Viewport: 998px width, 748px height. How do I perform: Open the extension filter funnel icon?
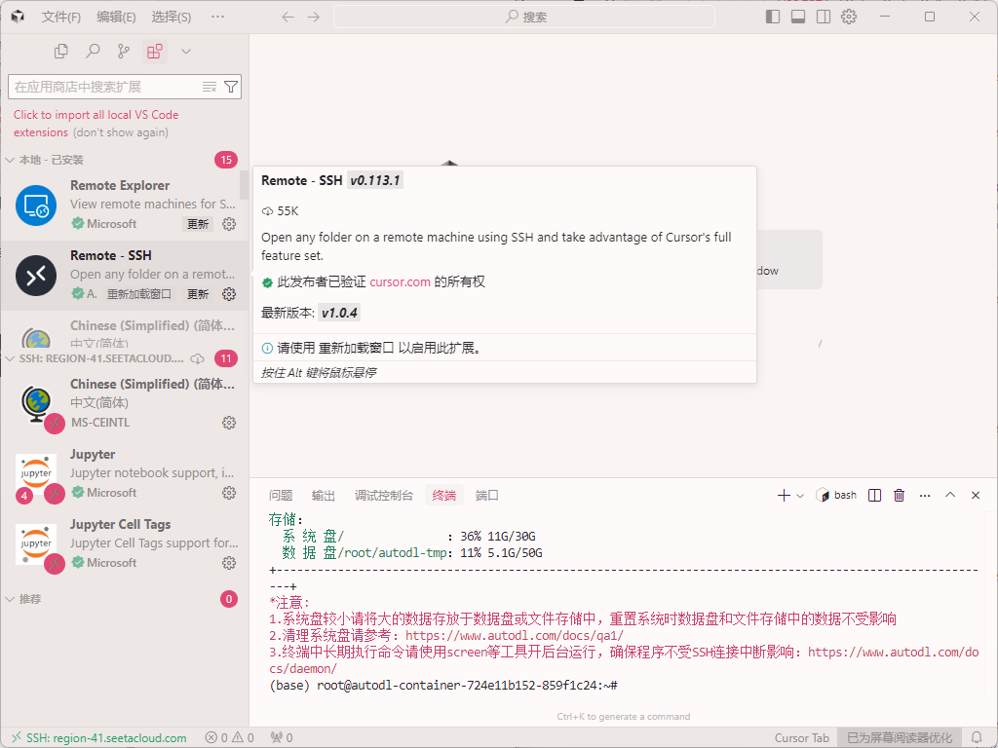(x=231, y=87)
